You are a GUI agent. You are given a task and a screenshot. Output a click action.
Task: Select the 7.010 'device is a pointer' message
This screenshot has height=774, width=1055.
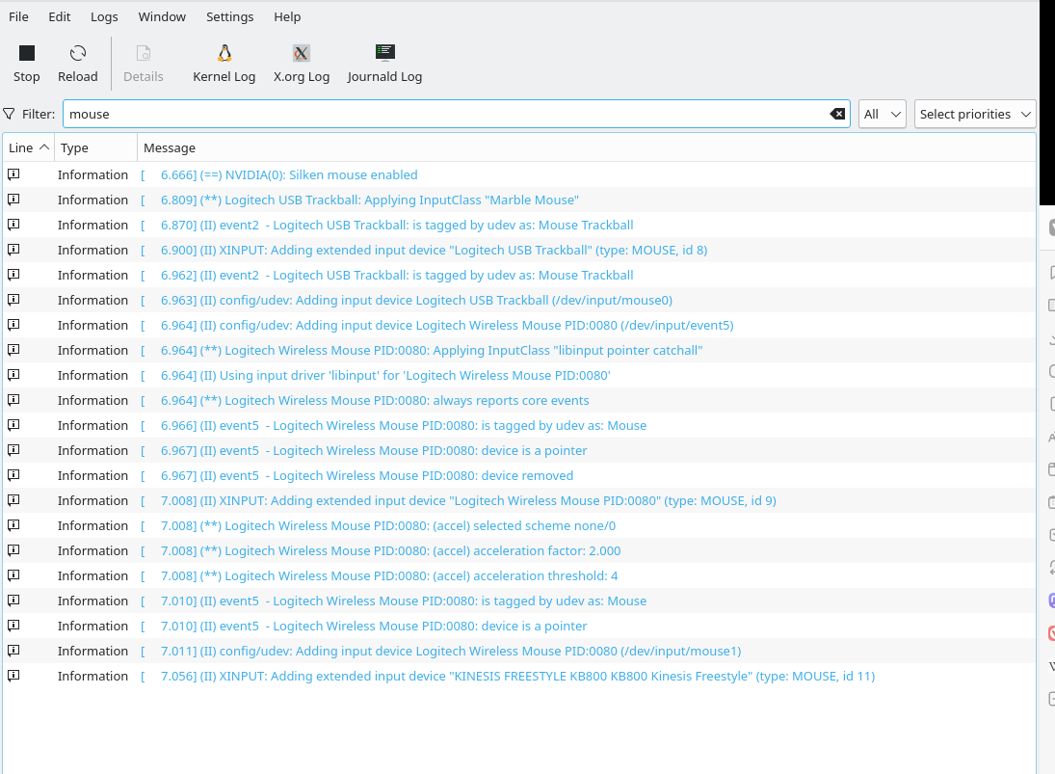363,626
